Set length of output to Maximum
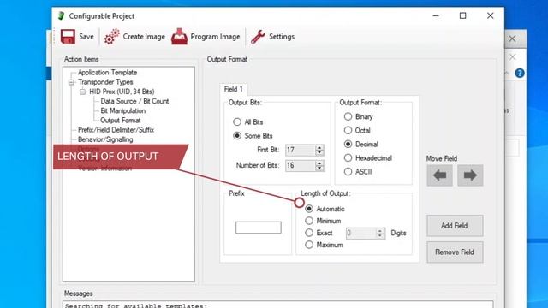This screenshot has height=308, width=548. click(x=309, y=245)
